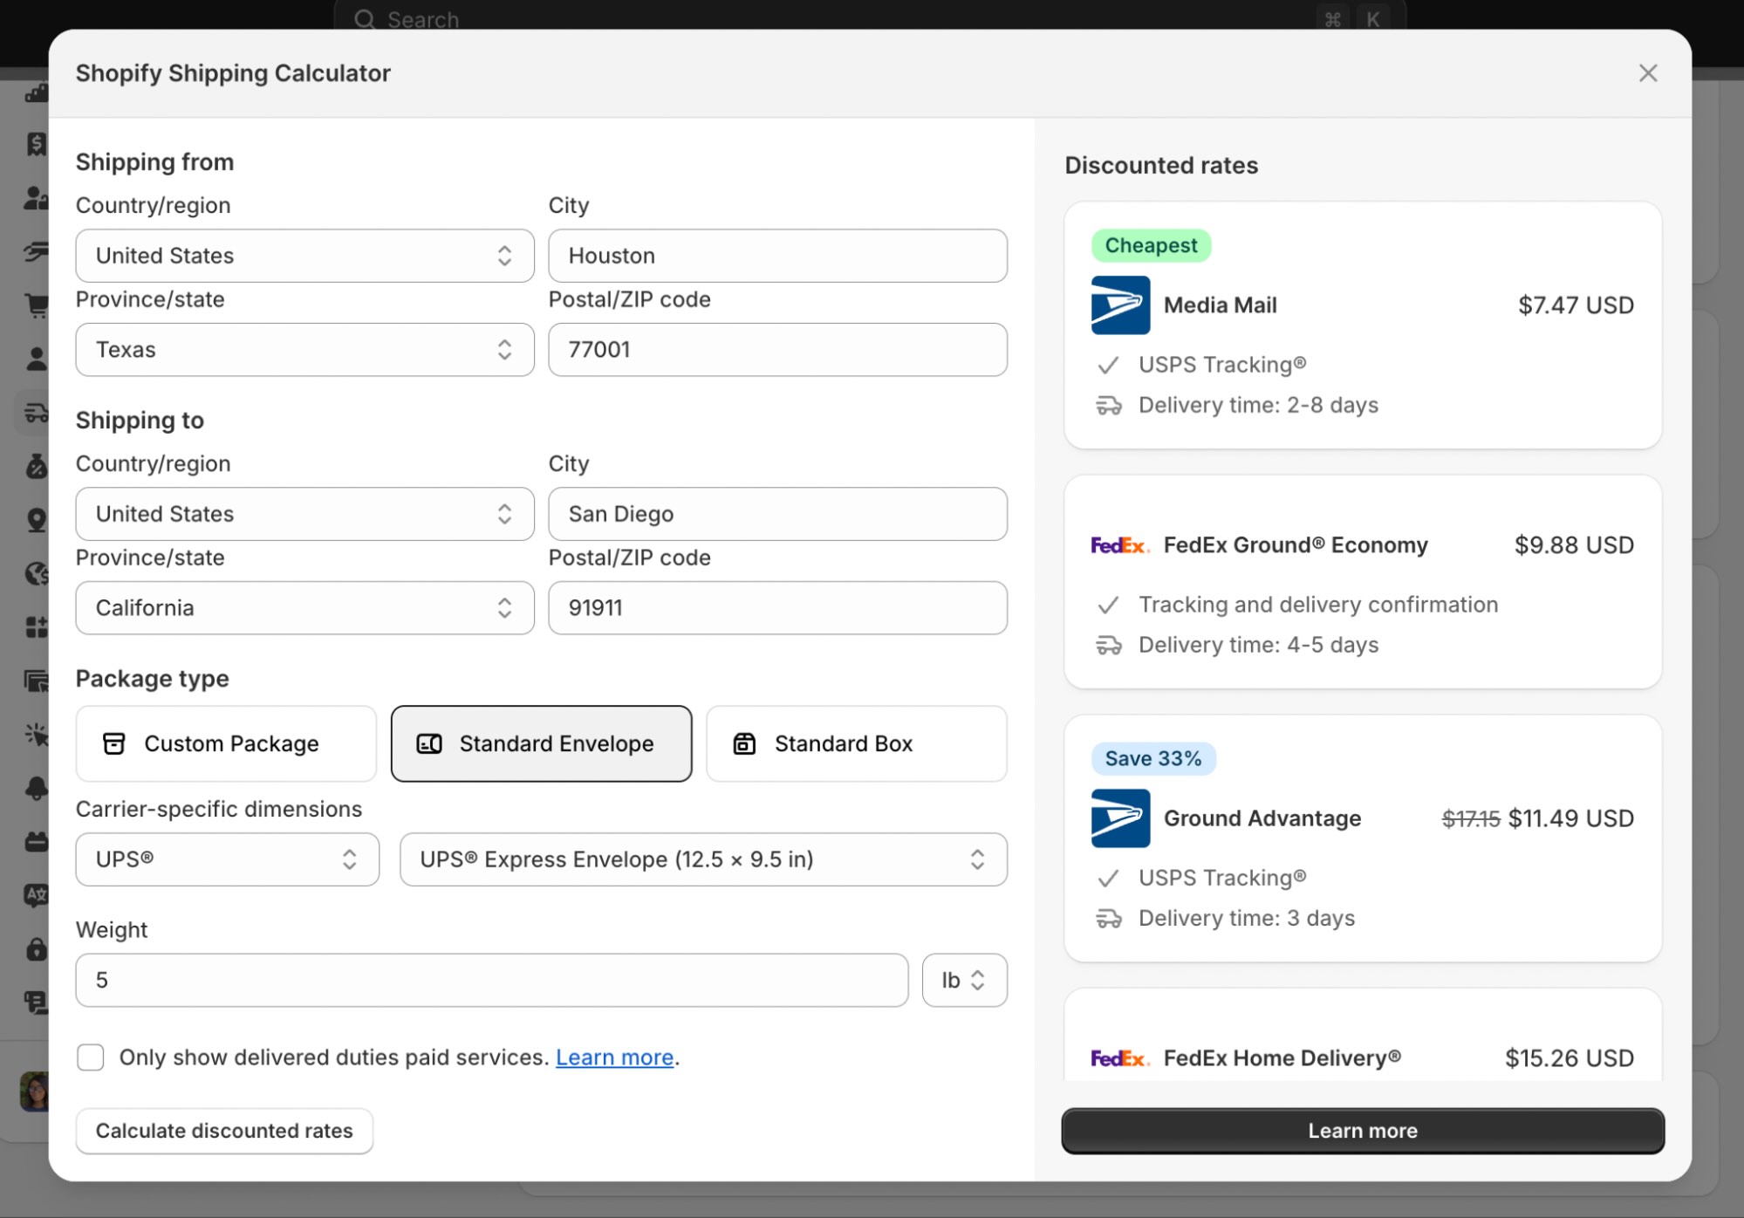Close the Shopify Shipping Calculator dialog

(x=1647, y=73)
